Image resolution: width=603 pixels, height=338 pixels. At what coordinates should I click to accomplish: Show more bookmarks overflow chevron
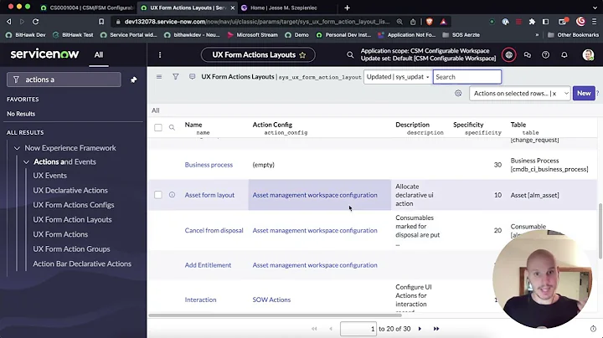point(537,35)
